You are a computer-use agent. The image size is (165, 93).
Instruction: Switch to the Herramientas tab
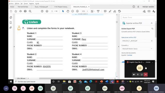[23, 7]
